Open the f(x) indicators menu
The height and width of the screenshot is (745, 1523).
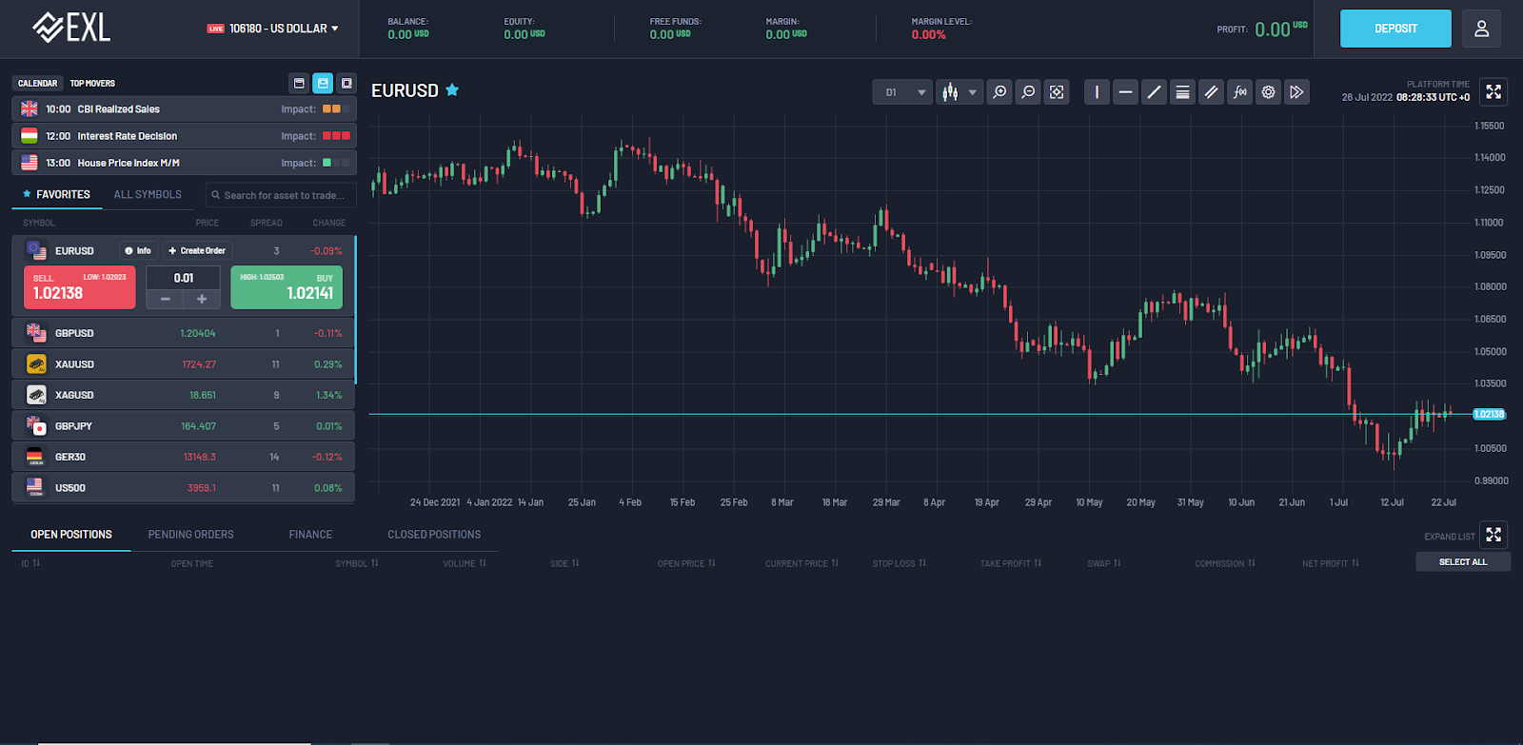point(1239,92)
